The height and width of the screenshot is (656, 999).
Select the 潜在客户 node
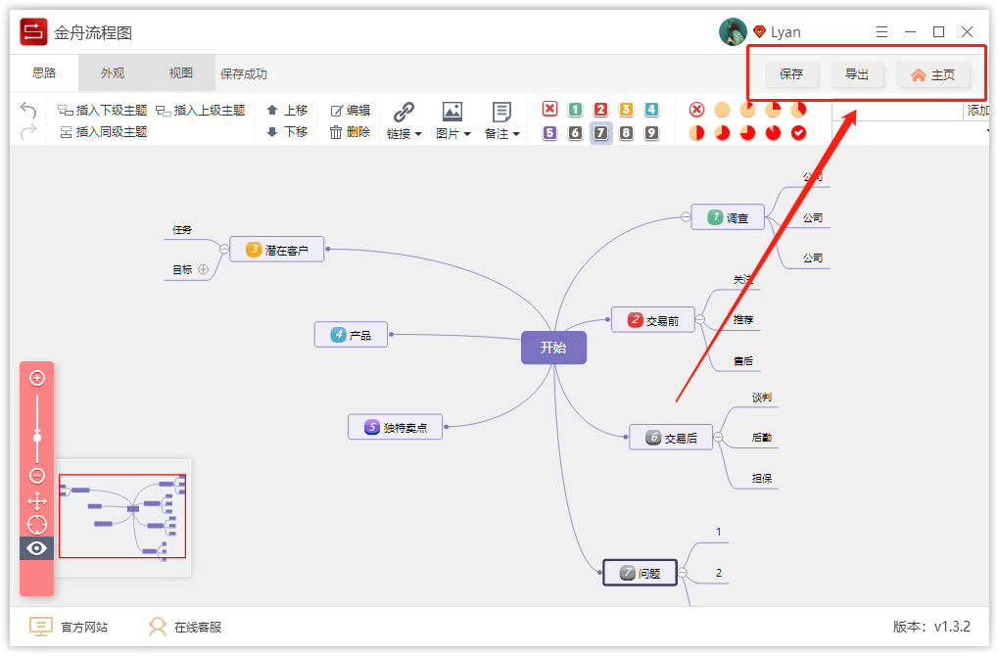pyautogui.click(x=276, y=249)
